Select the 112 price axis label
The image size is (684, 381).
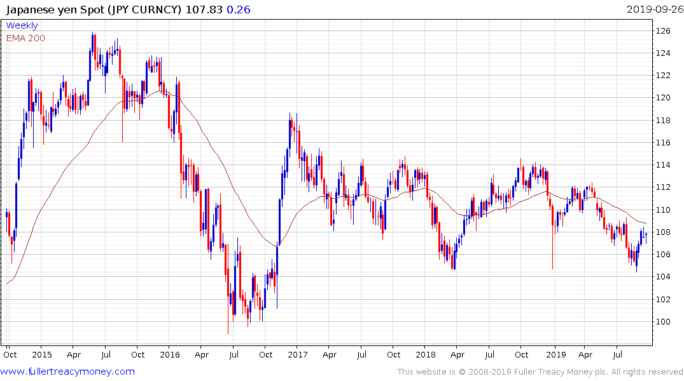coord(664,187)
